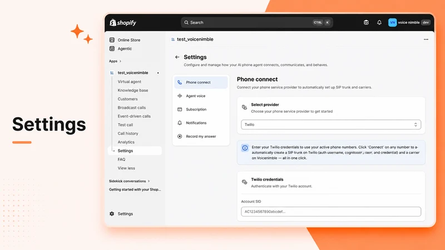
Task: Select Settings under test_voicenimble
Action: tap(135, 151)
